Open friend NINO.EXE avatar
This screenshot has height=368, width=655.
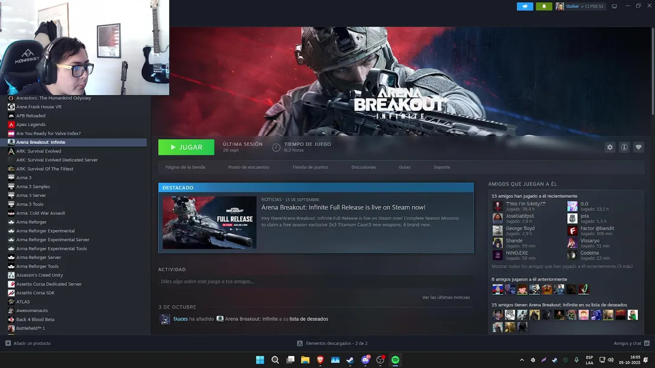497,255
